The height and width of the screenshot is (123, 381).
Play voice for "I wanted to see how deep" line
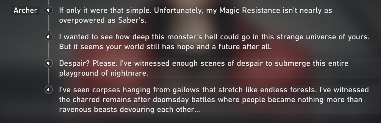(x=49, y=37)
